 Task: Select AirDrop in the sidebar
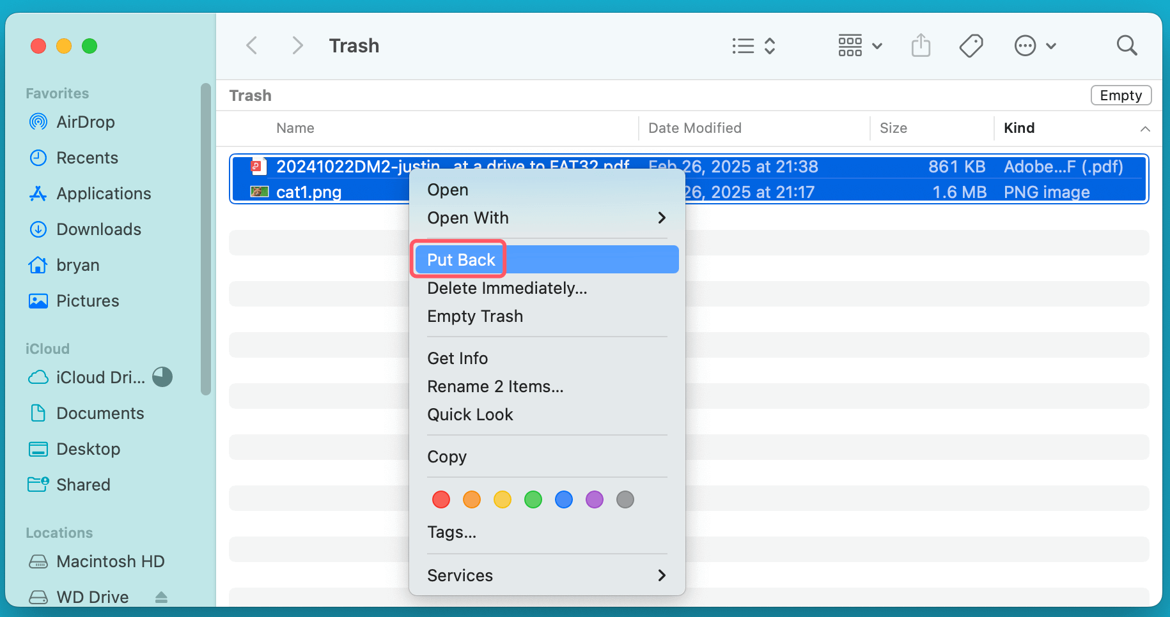point(85,122)
